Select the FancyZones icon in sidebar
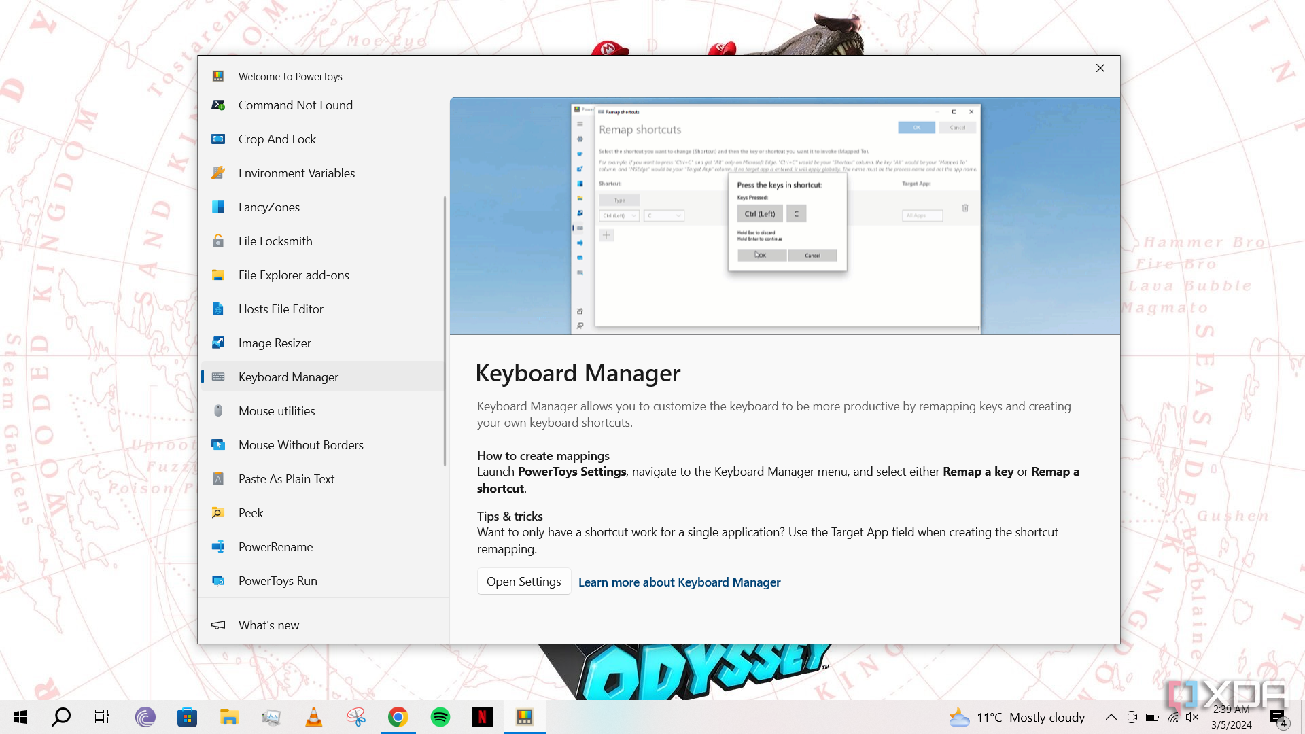Screen dimensions: 1305x734 point(218,207)
